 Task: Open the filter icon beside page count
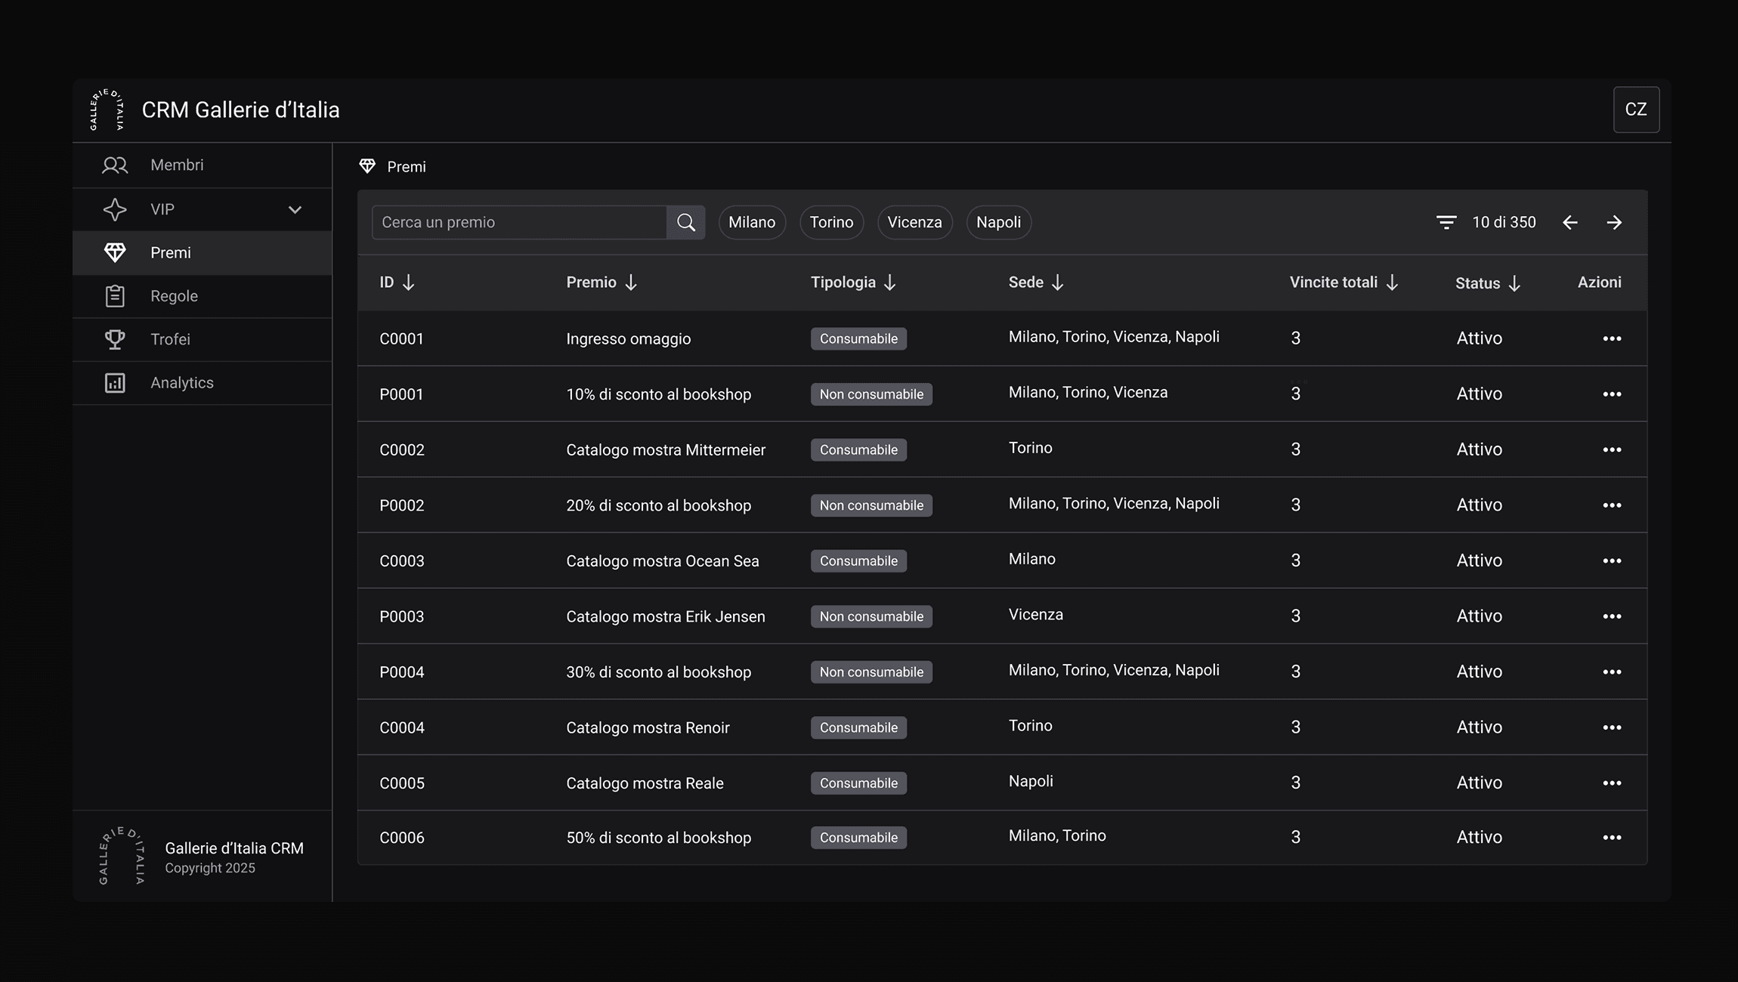coord(1446,222)
